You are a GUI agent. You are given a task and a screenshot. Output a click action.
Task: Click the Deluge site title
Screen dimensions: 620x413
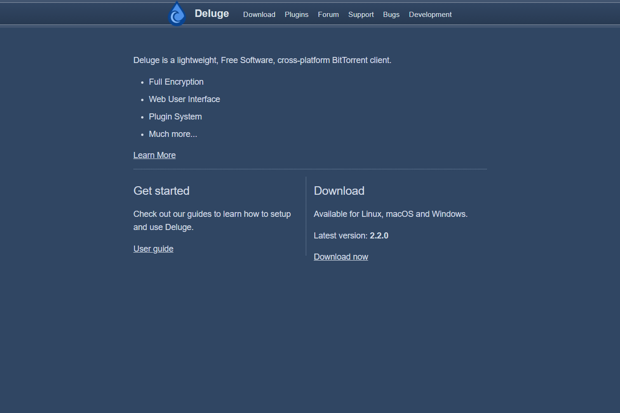[212, 14]
